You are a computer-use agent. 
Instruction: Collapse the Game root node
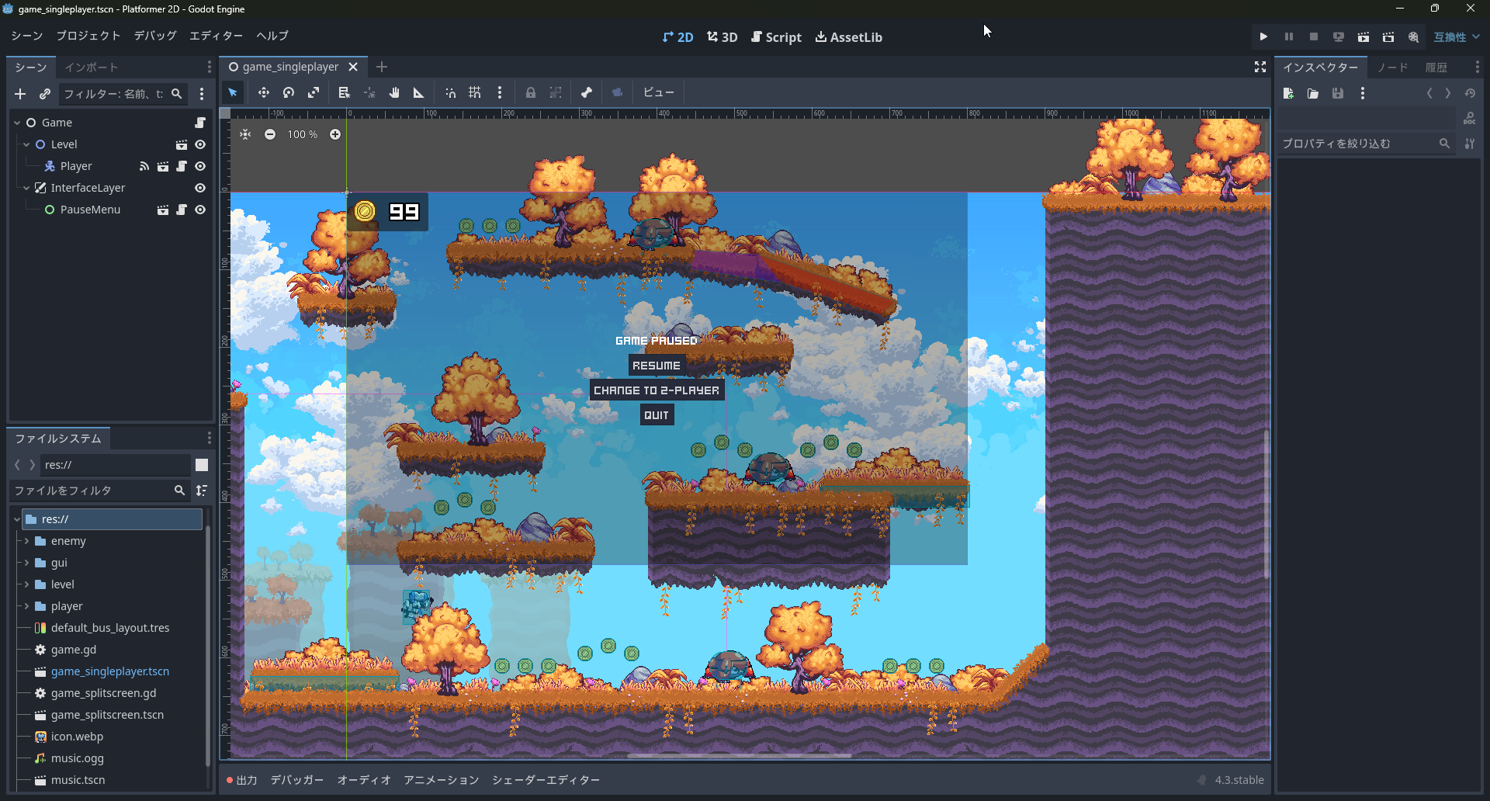coord(17,123)
